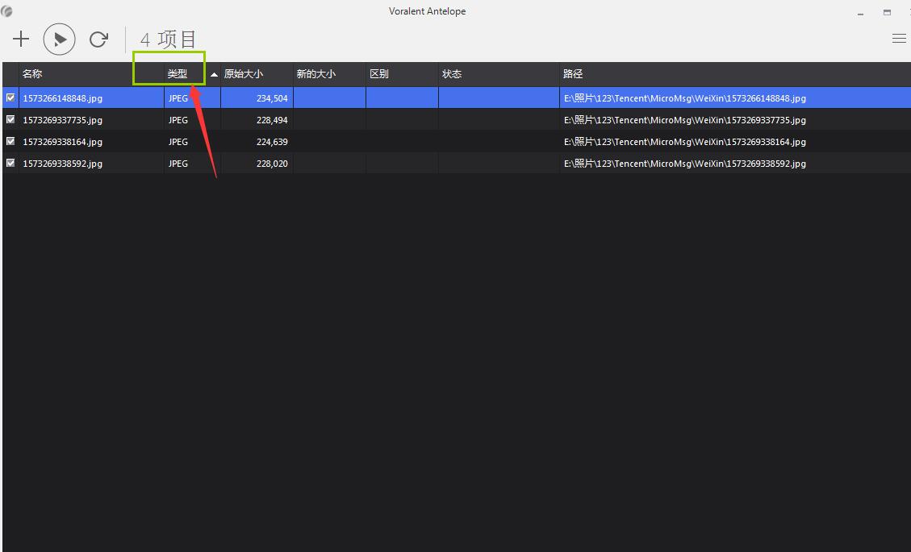Sort list by 原始大小 column header

click(x=244, y=74)
